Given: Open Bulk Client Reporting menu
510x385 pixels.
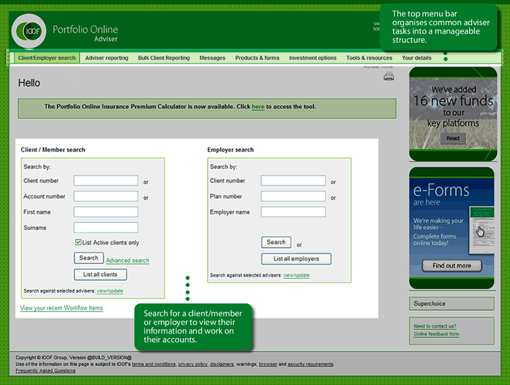Looking at the screenshot, I should coord(164,58).
